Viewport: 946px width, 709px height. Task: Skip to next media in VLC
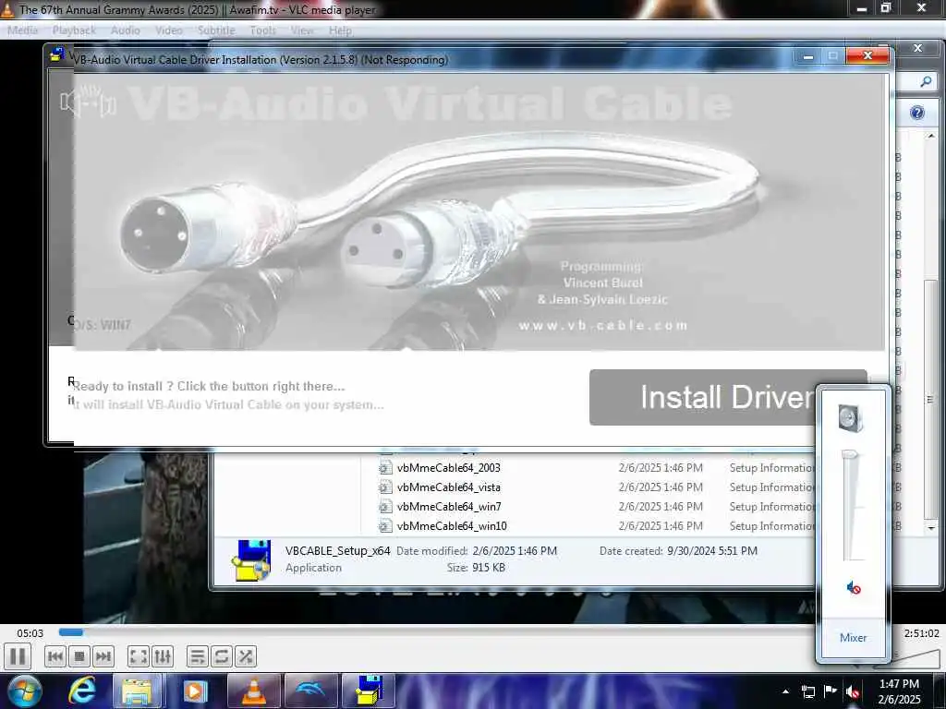pos(103,656)
